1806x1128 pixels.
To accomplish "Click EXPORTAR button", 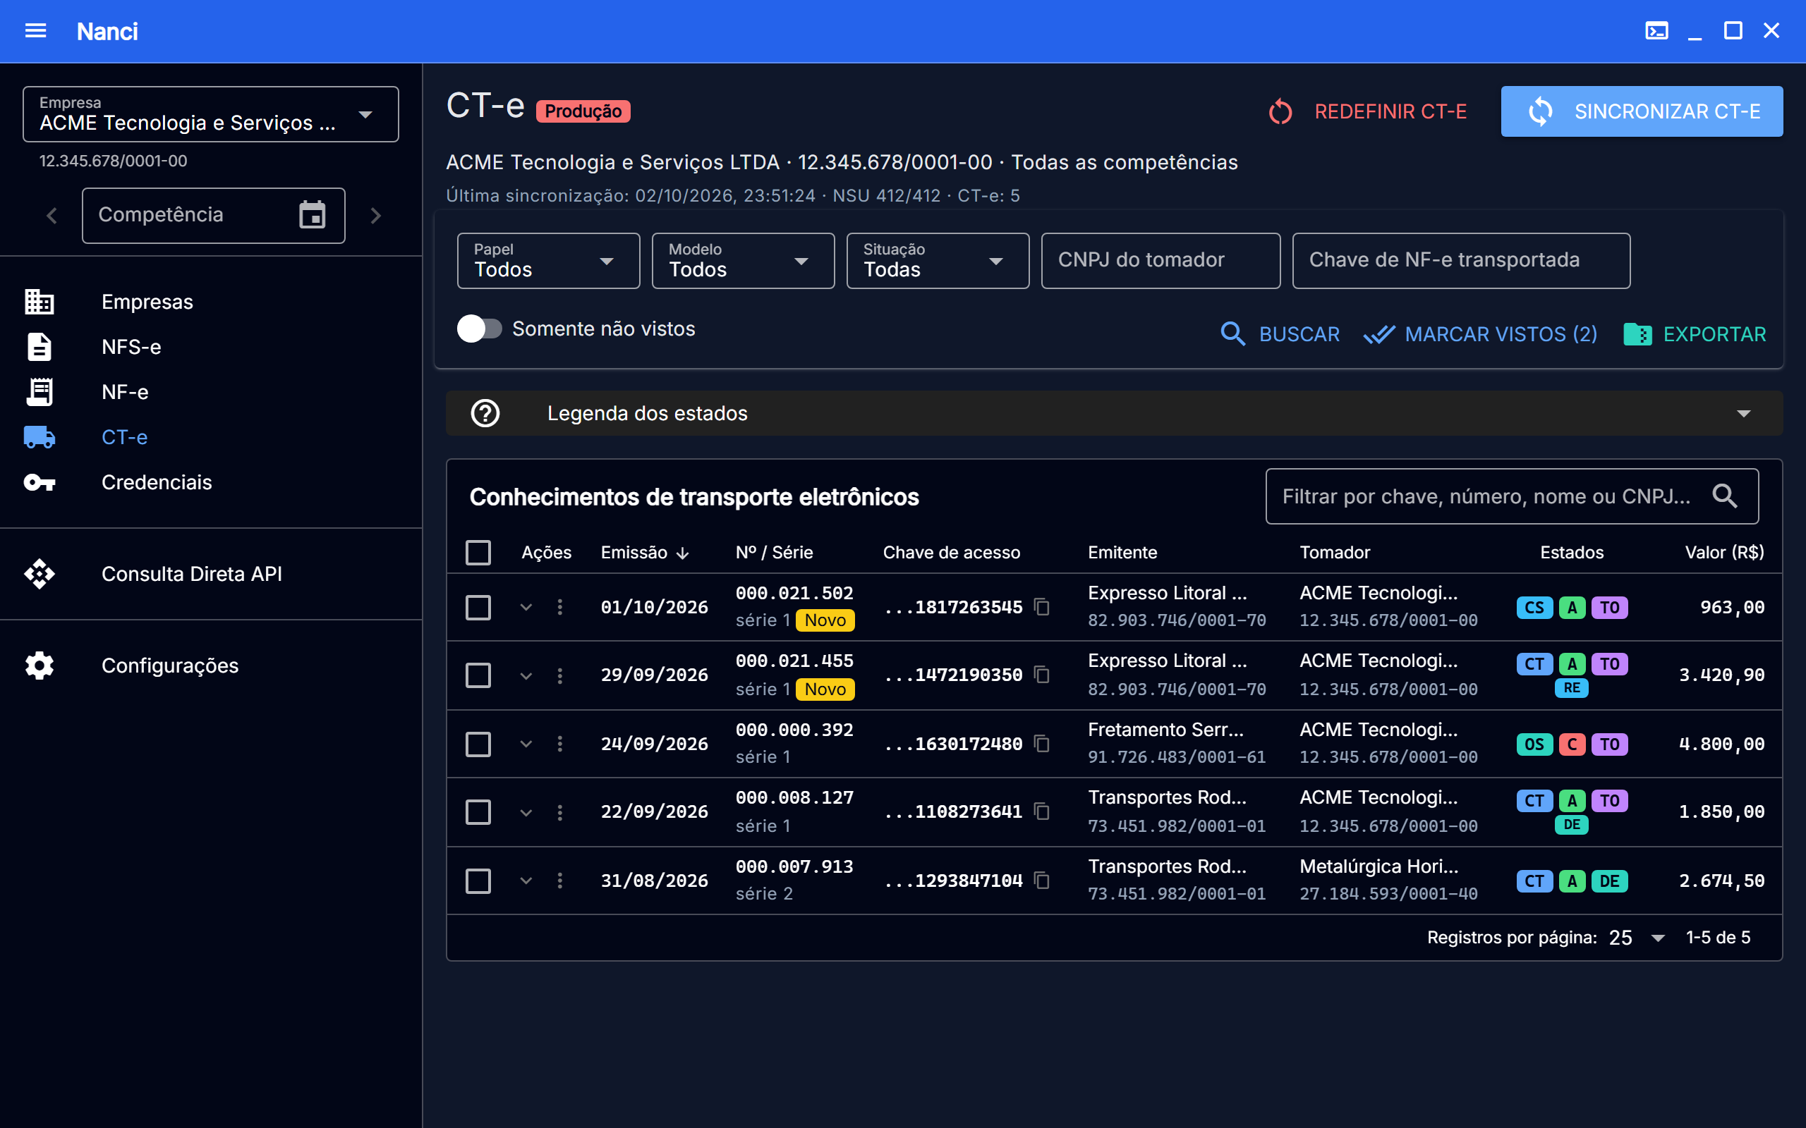I will coord(1695,334).
